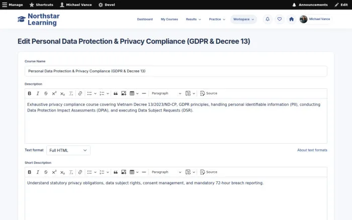Viewport: 352px width, 220px height.
Task: Insert table in the Description editor
Action: [132, 93]
